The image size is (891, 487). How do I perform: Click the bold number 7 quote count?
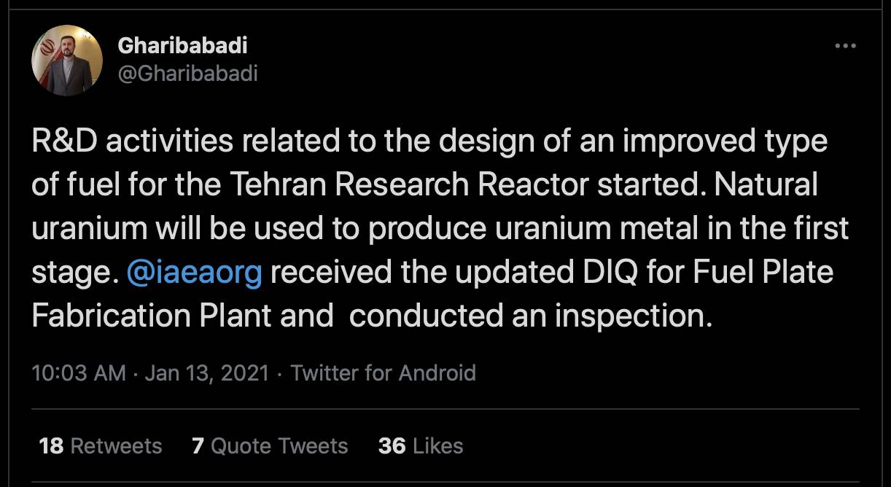pos(198,445)
